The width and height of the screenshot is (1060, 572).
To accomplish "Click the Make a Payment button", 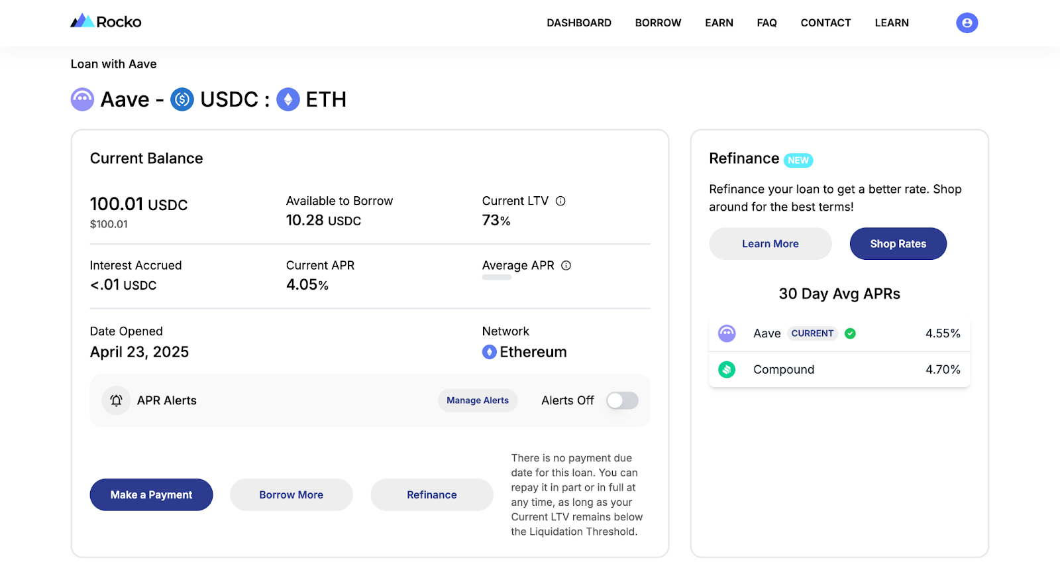I will 151,494.
